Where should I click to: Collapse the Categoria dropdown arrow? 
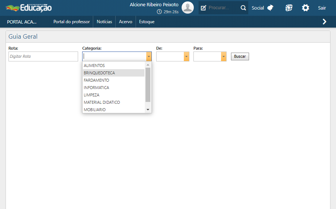pyautogui.click(x=148, y=56)
